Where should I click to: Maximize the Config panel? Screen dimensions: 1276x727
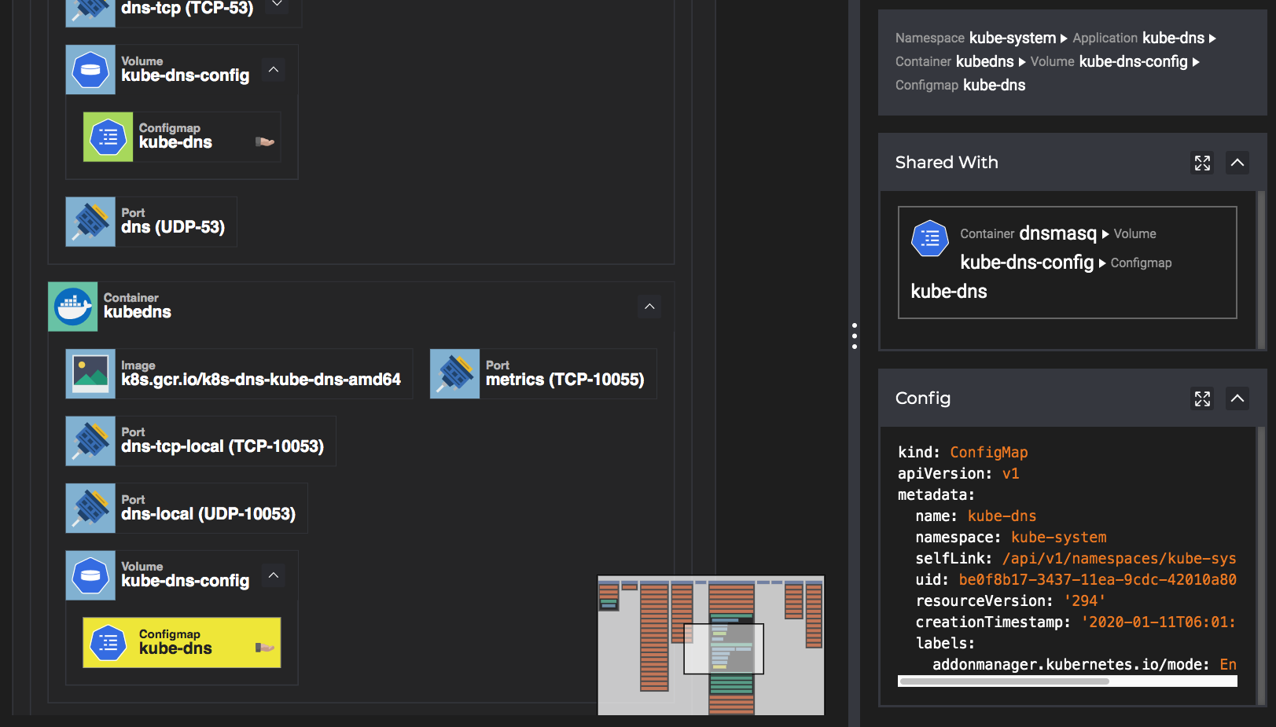(1202, 398)
